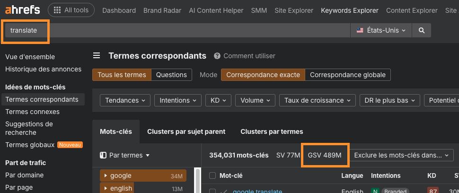Click the translate keyword search field
This screenshot has width=459, height=193.
point(178,30)
